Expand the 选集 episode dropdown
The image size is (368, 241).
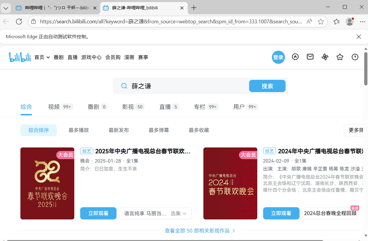[178, 213]
